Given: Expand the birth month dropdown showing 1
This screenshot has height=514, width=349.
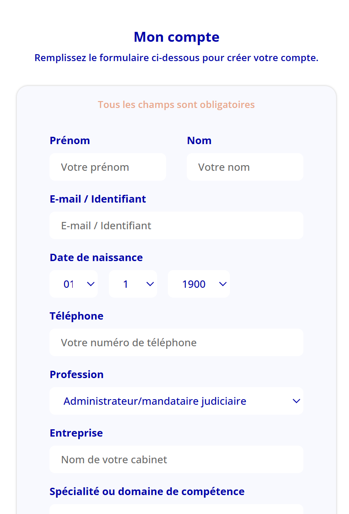Looking at the screenshot, I should tap(133, 284).
